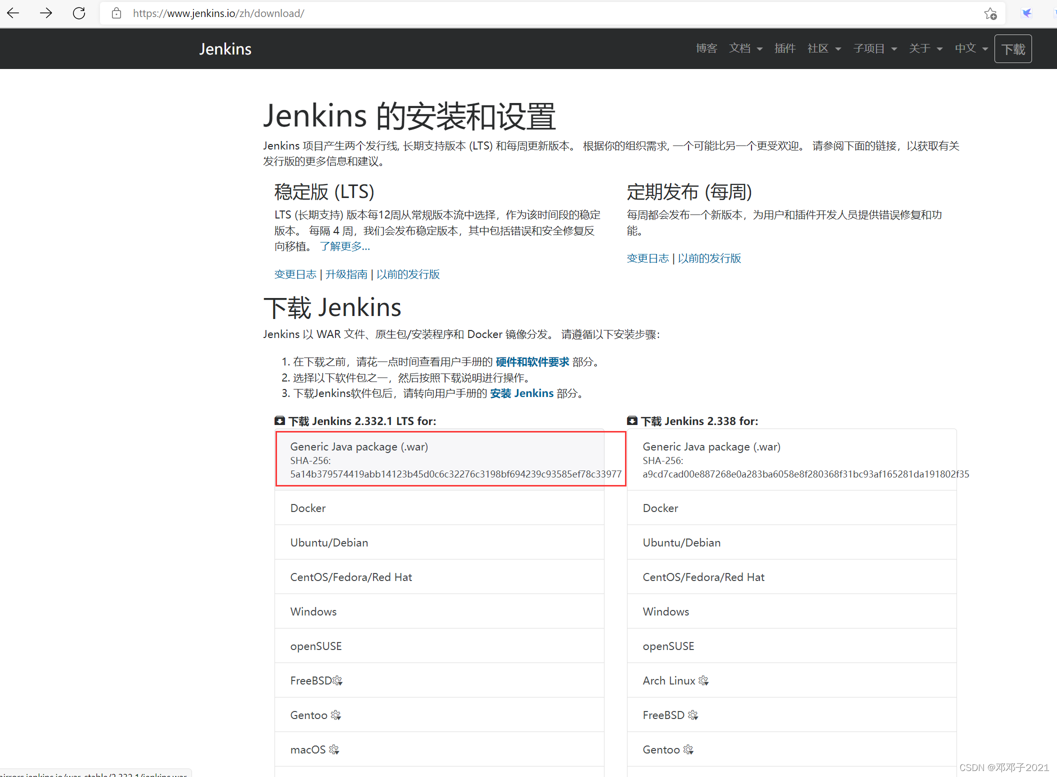Viewport: 1057px width, 777px height.
Task: Click the 定期发布 (每周) heading
Action: [x=689, y=192]
